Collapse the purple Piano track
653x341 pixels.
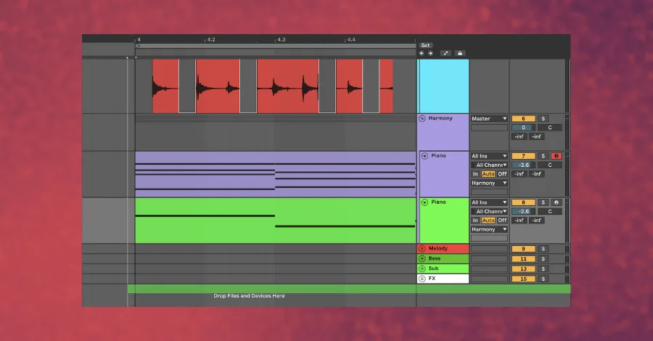[x=424, y=156]
